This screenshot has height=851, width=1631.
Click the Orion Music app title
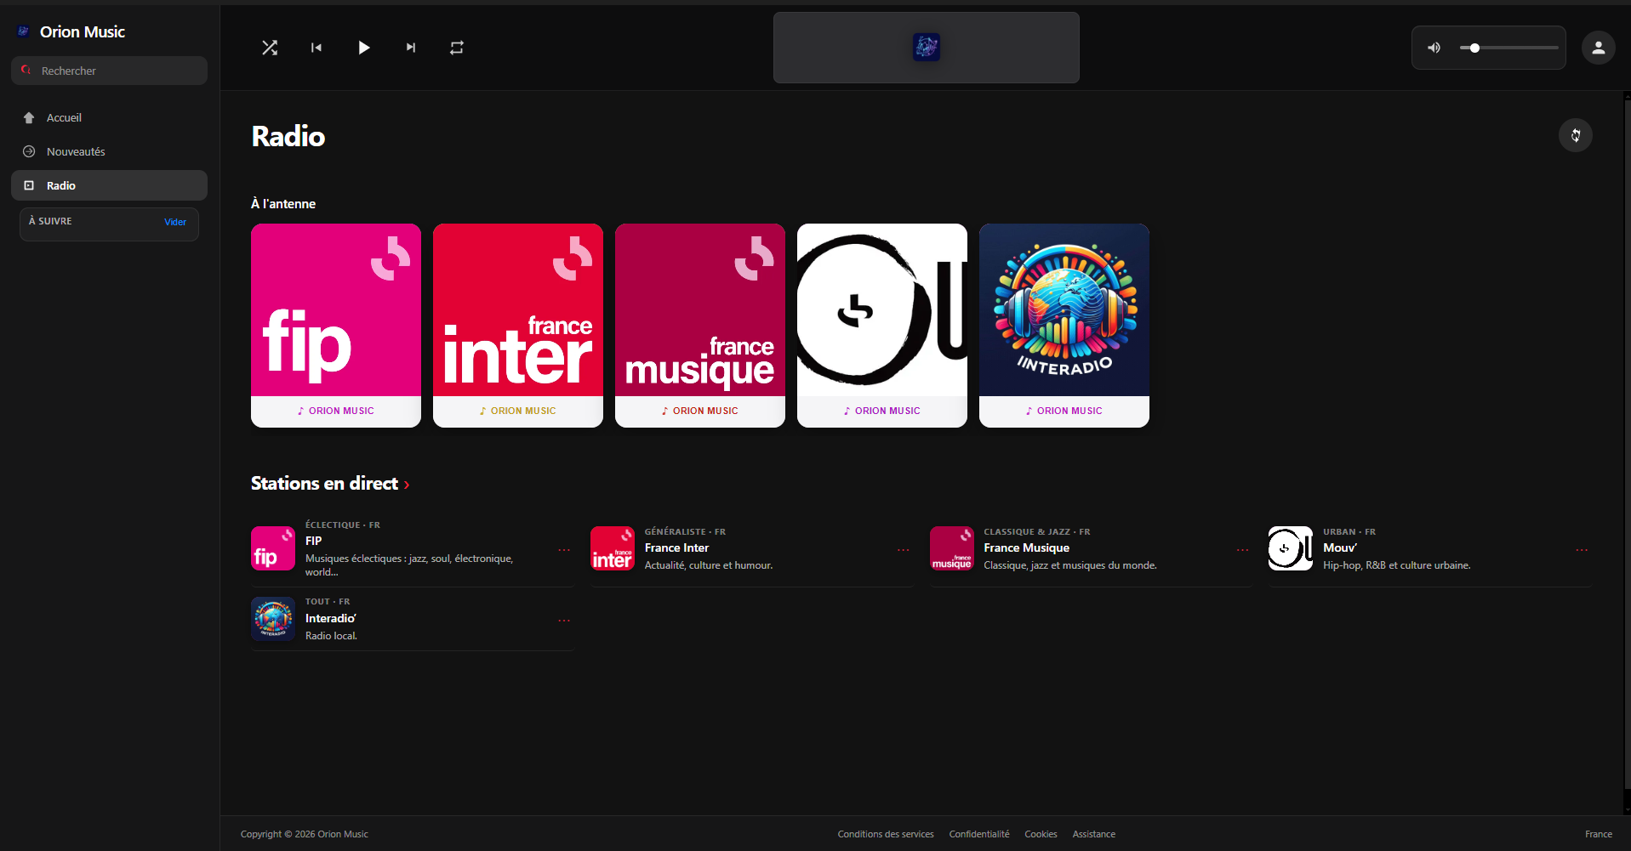[83, 31]
